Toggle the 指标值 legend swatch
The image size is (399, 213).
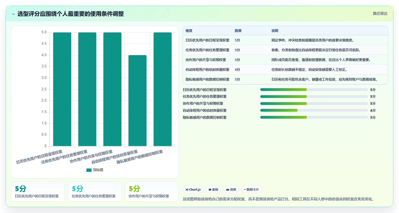coord(89,170)
